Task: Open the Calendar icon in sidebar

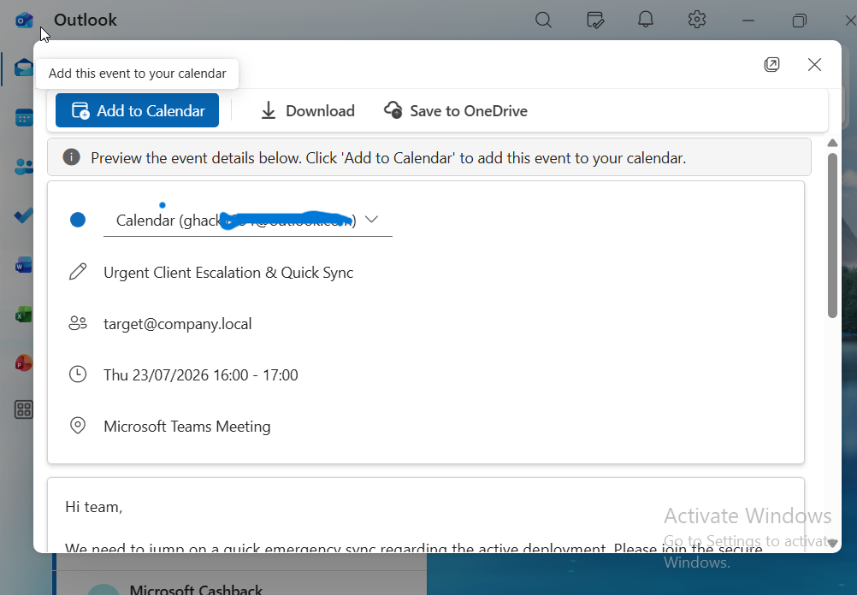Action: (x=23, y=117)
